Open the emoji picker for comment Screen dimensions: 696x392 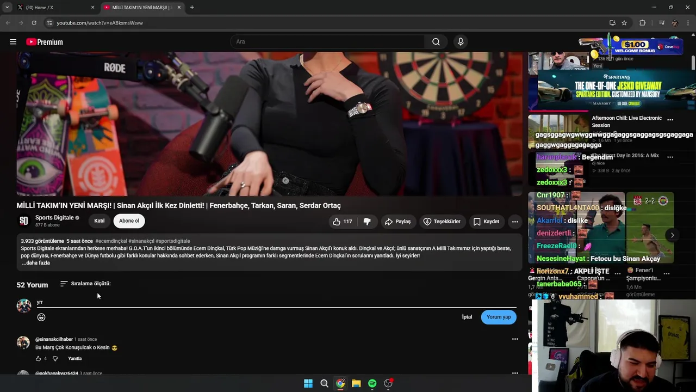41,317
